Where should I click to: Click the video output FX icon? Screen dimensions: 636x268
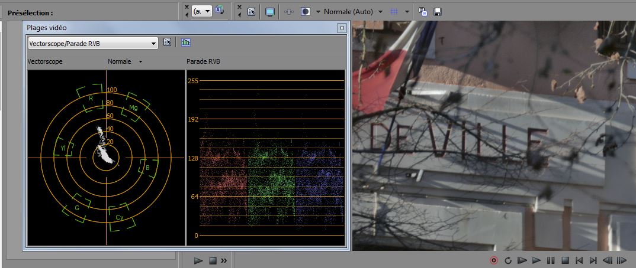click(x=289, y=12)
